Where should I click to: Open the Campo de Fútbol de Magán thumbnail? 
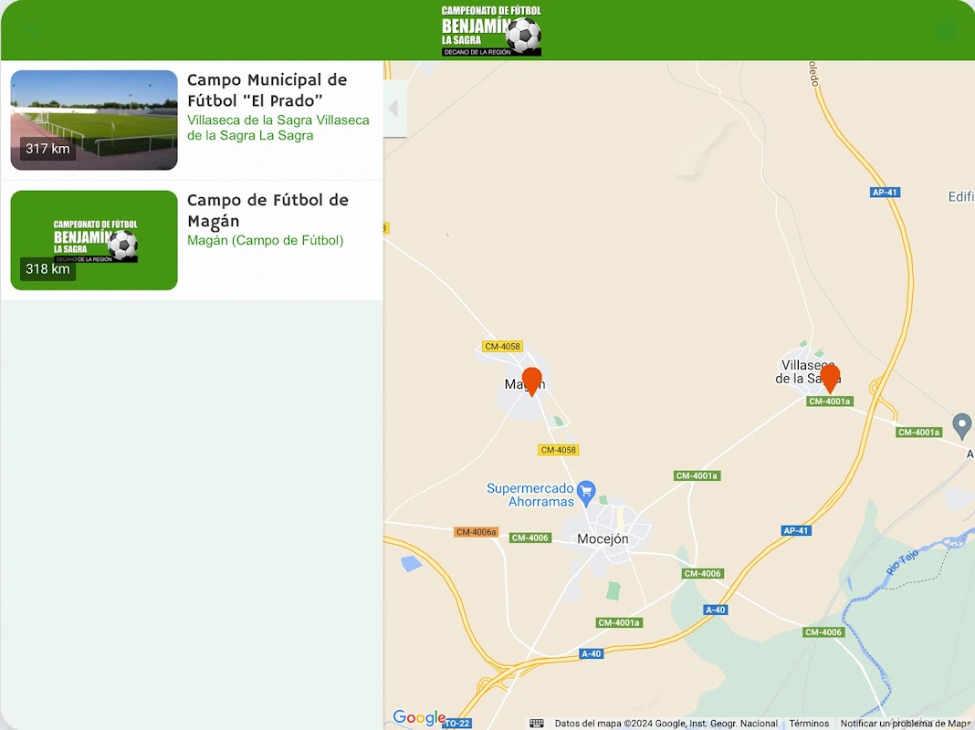(94, 240)
